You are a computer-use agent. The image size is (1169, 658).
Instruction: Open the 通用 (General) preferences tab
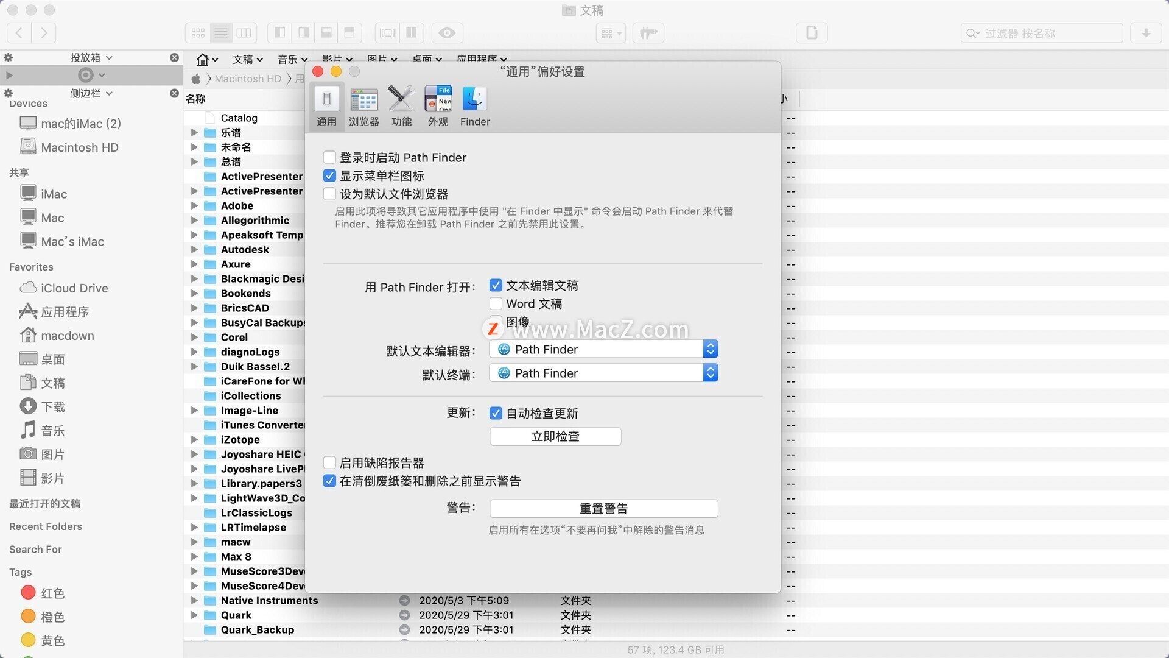point(326,107)
